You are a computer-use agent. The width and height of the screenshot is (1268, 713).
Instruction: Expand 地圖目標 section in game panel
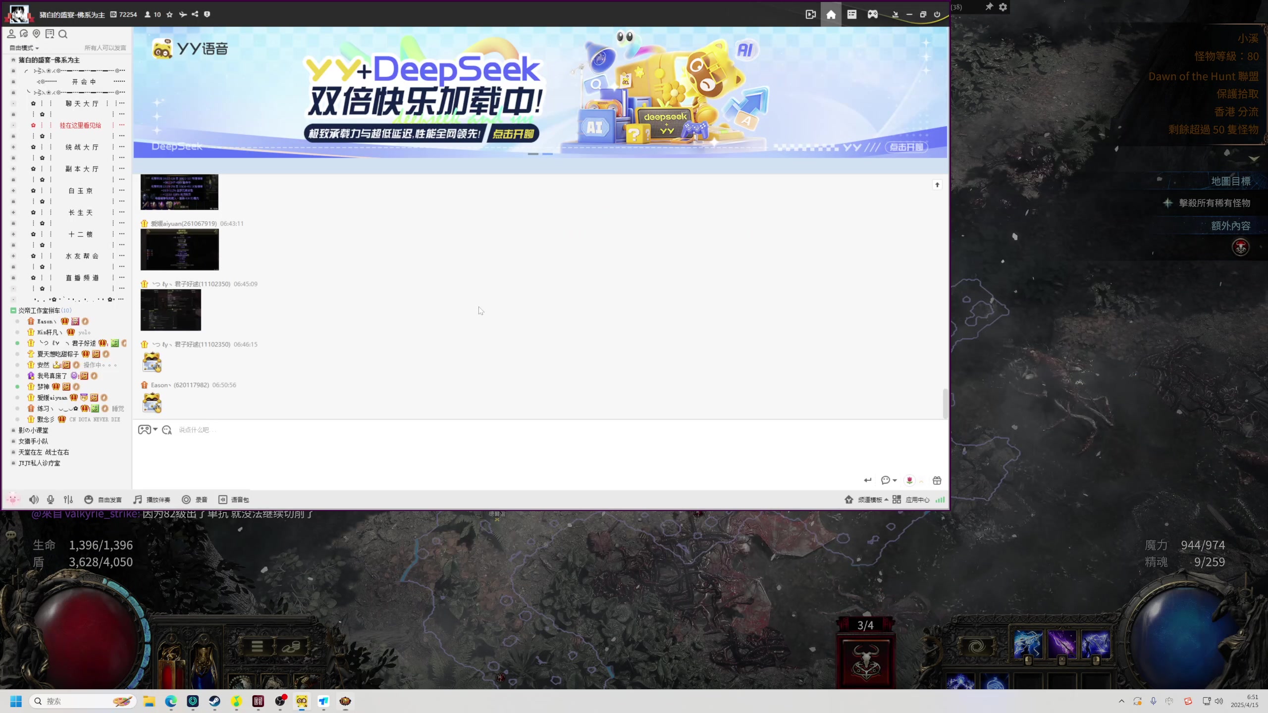click(x=1231, y=181)
